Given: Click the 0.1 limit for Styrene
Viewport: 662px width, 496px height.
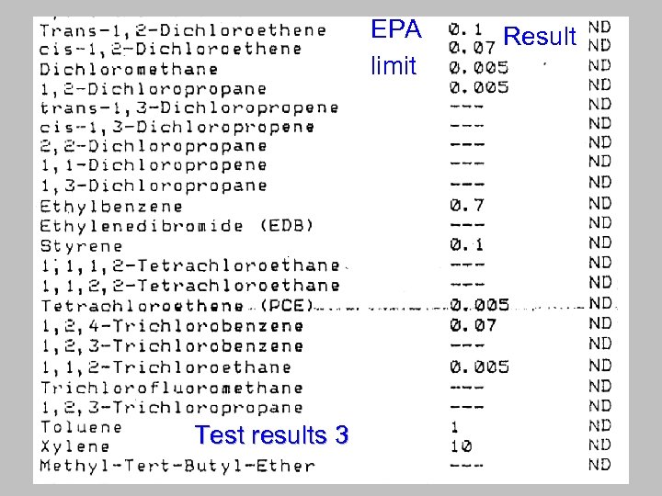Looking at the screenshot, I should point(466,244).
